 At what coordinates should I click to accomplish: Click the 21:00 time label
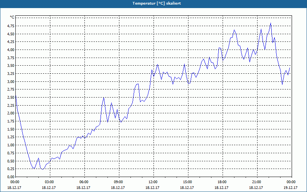point(257,182)
